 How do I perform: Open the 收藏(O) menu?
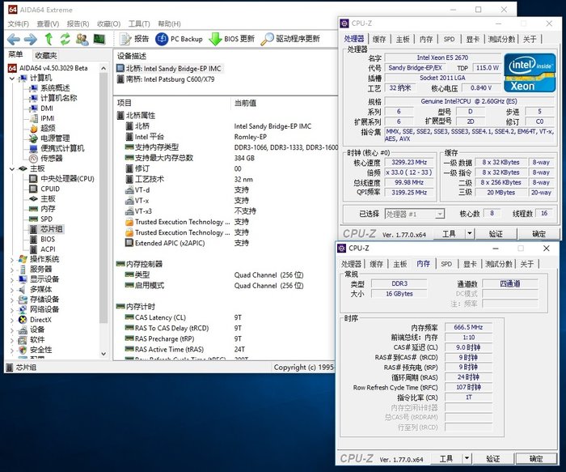tap(108, 23)
